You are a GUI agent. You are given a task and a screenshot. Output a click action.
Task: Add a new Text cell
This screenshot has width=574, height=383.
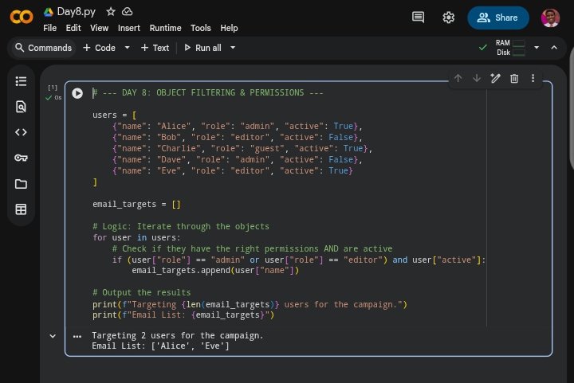click(x=155, y=48)
